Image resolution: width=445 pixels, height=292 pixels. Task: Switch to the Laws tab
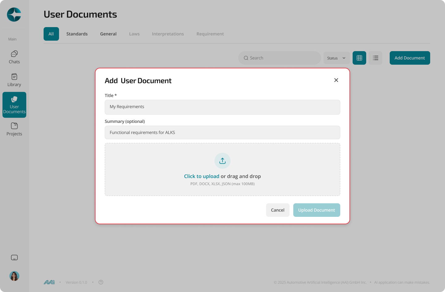[x=134, y=34]
